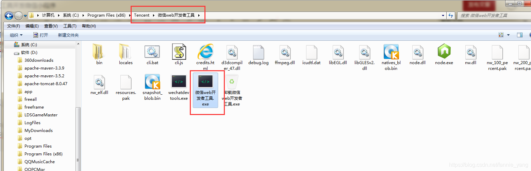Select the ffmpeg.dll file
Screen dimensions: 531x171
pos(285,54)
